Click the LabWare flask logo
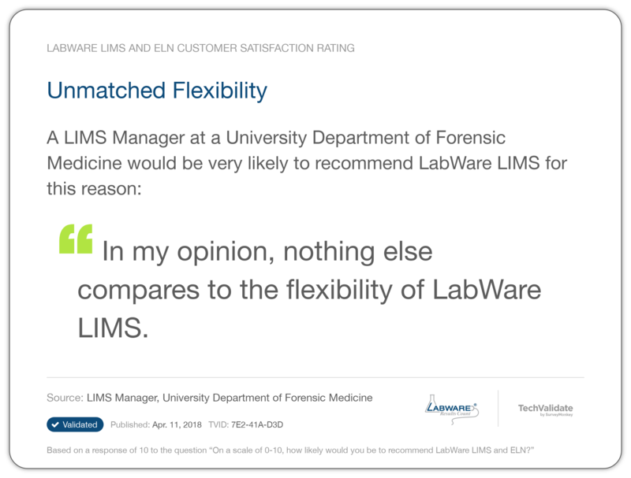The image size is (631, 478). [451, 407]
